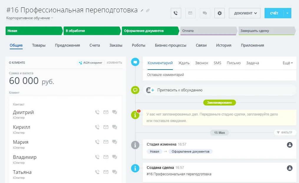Click user avatar on Стадия изменена entry

[x=290, y=145]
